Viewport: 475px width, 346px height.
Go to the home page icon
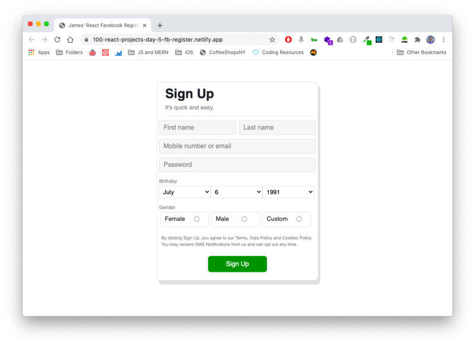(70, 40)
